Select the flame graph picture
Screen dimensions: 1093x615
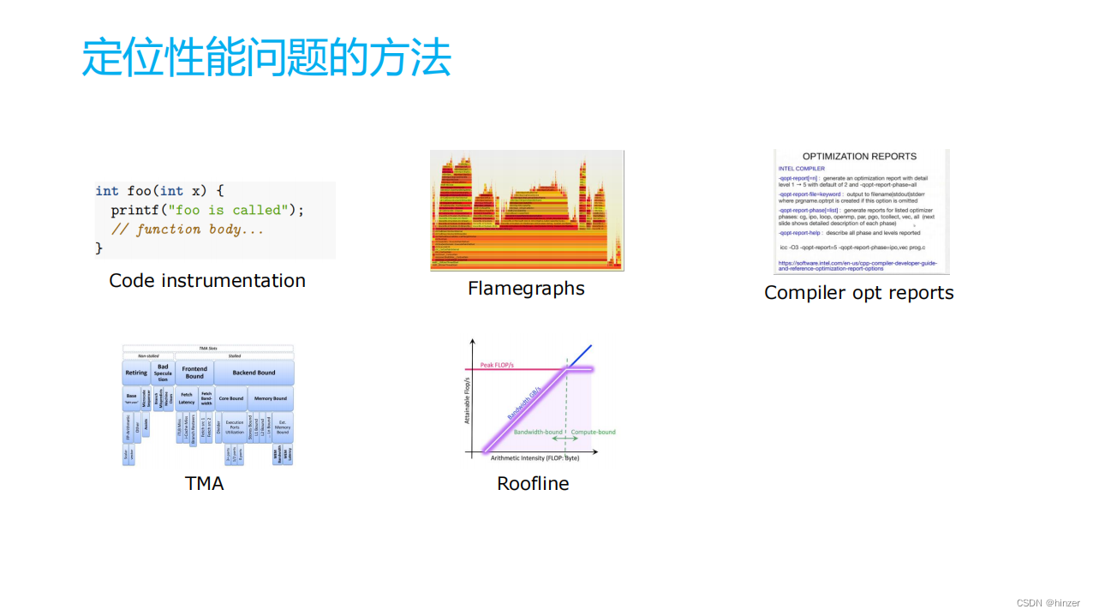click(x=527, y=211)
